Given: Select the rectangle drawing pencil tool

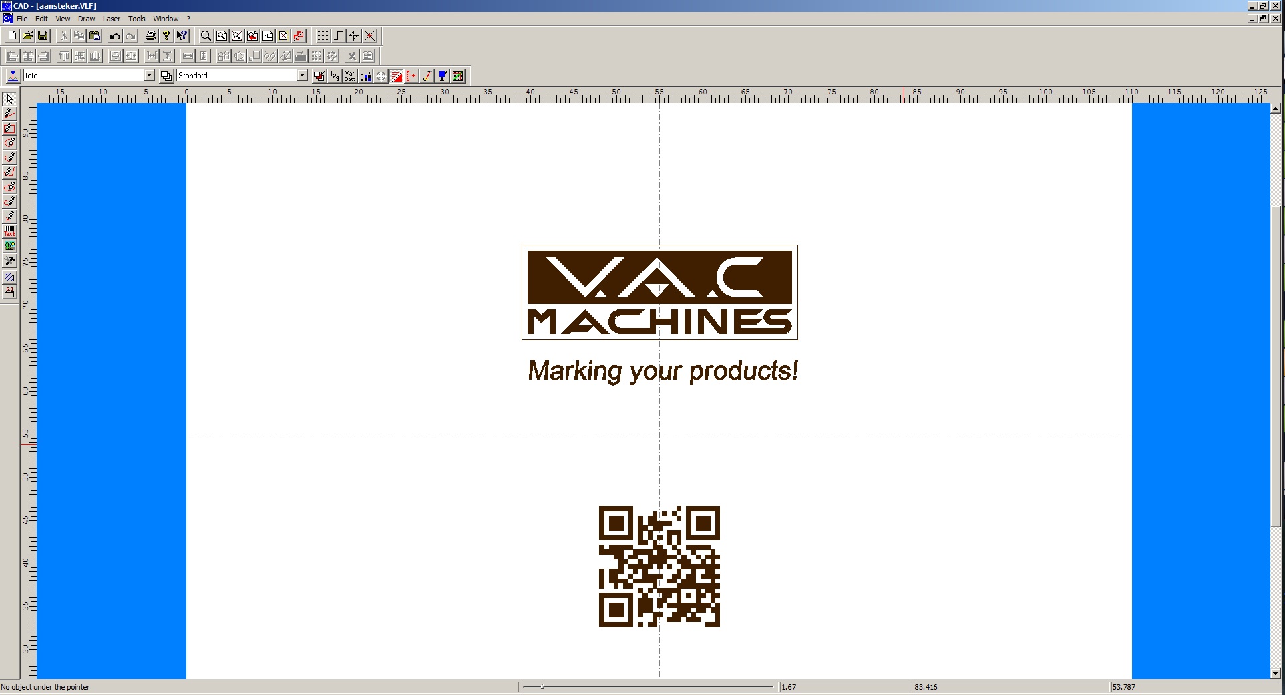Looking at the screenshot, I should point(9,128).
